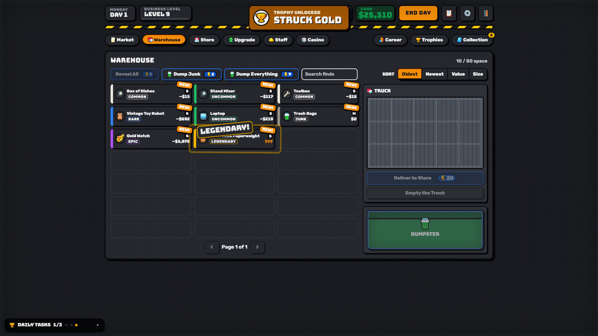
Task: View the Trophies tab
Action: (429, 40)
